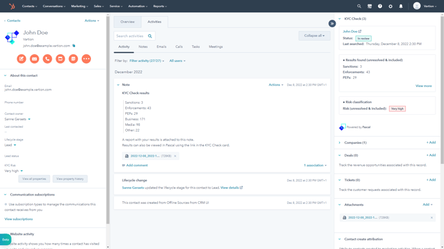Collapse About this contact section

point(5,75)
